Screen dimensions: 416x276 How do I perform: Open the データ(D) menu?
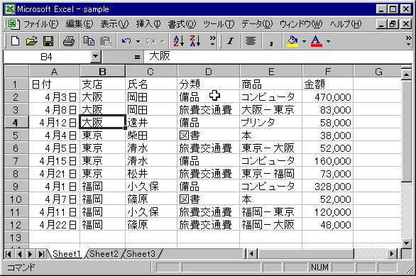[257, 24]
